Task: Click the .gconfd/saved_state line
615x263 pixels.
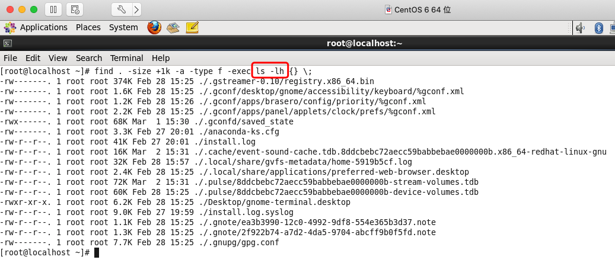Action: point(146,122)
